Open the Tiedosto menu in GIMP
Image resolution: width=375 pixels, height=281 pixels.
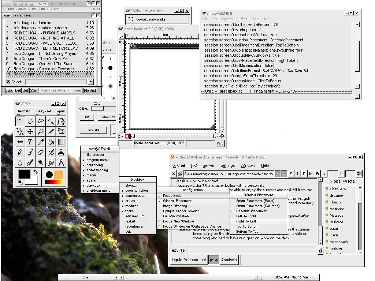point(24,111)
